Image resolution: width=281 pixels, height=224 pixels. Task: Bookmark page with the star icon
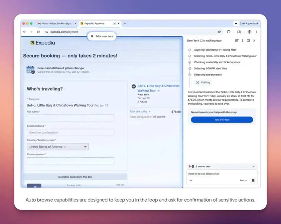click(x=219, y=32)
